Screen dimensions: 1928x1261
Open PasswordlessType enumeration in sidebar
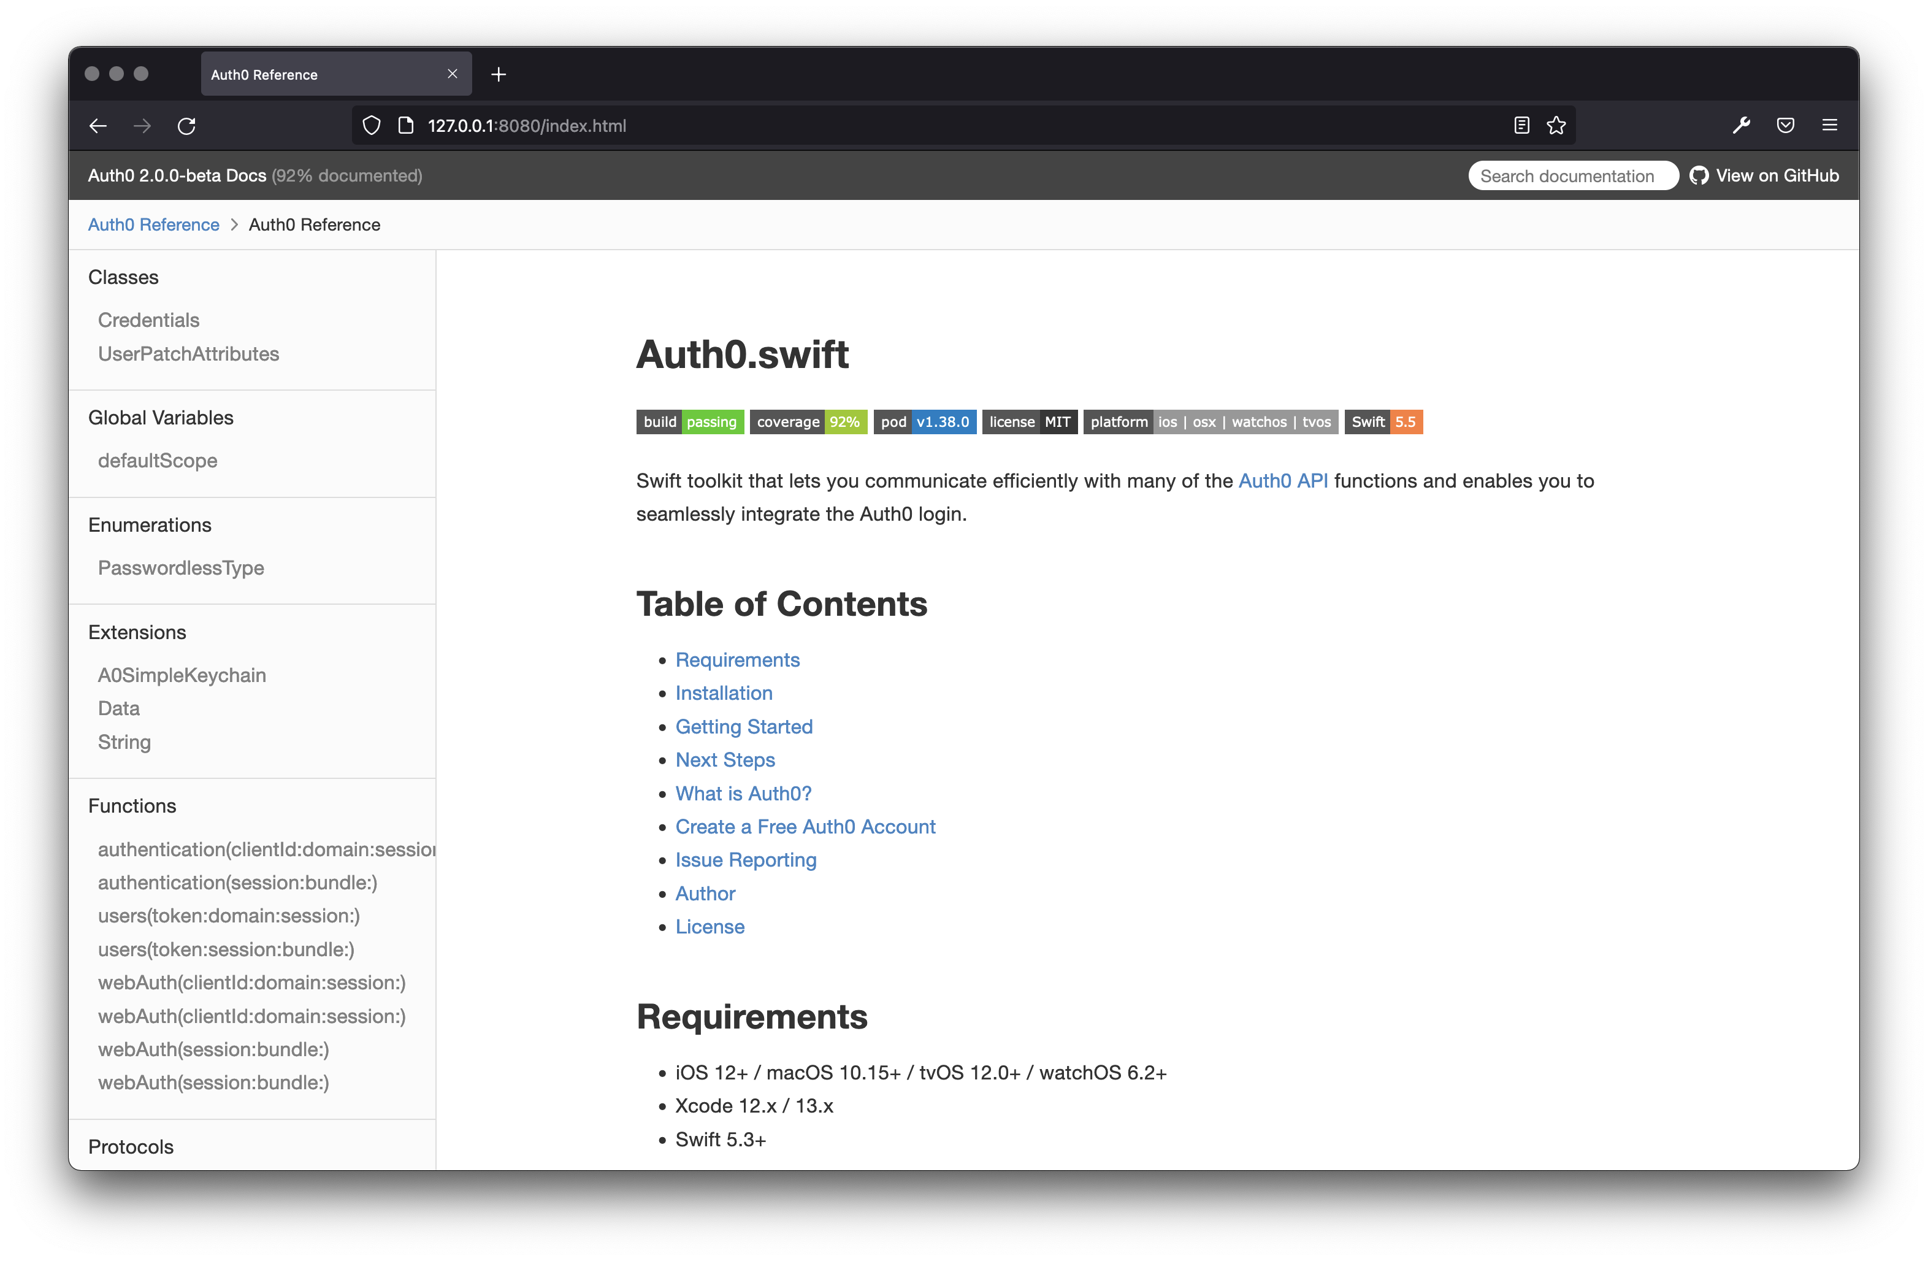(x=181, y=568)
